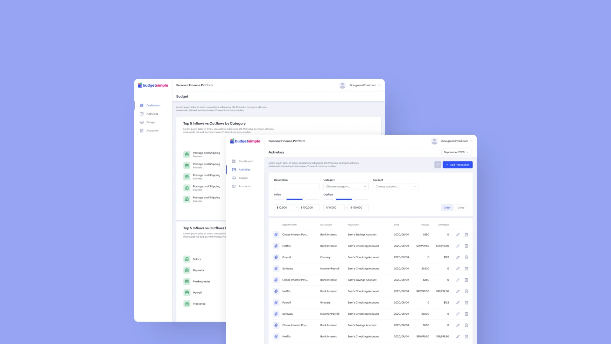Close the filter panel
This screenshot has width=611, height=344.
461,208
